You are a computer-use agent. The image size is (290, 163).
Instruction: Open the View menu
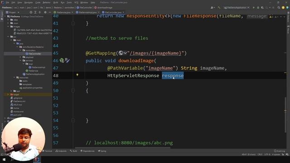pyautogui.click(x=19, y=3)
